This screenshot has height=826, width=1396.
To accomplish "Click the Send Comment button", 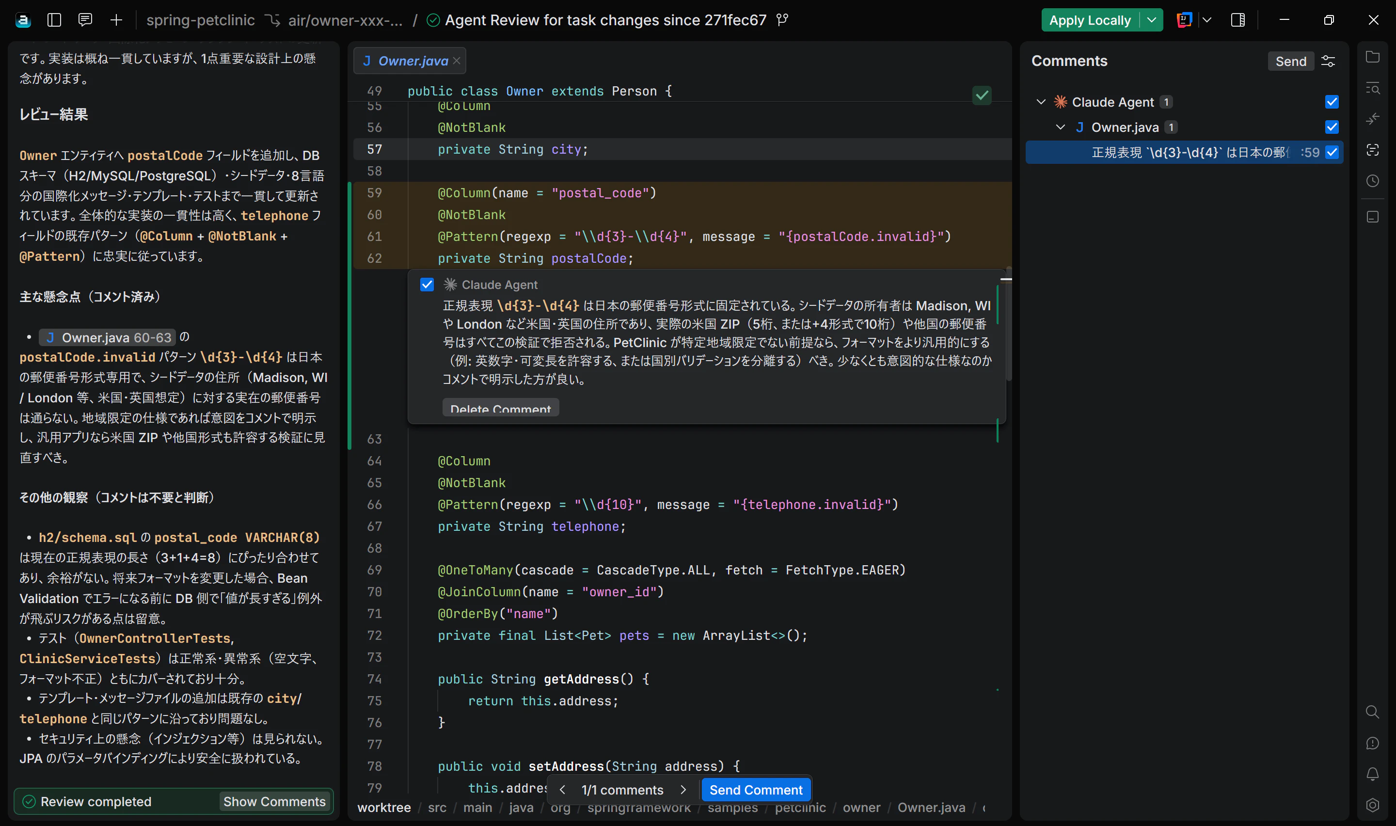I will tap(756, 790).
